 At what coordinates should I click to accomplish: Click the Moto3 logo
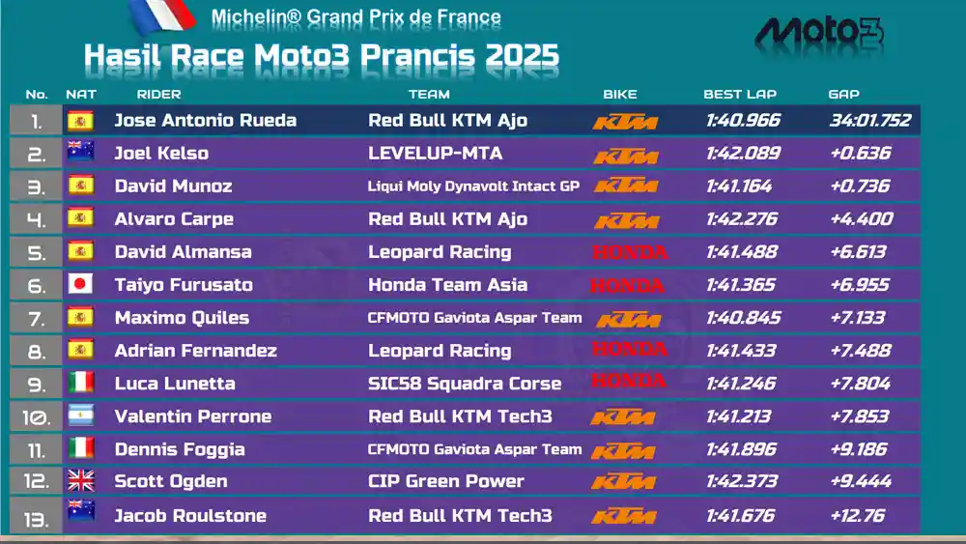[819, 36]
